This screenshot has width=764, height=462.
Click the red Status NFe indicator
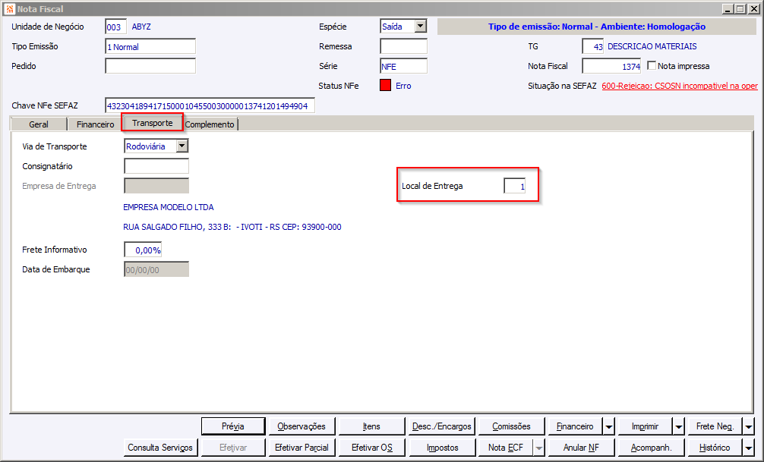coord(385,85)
